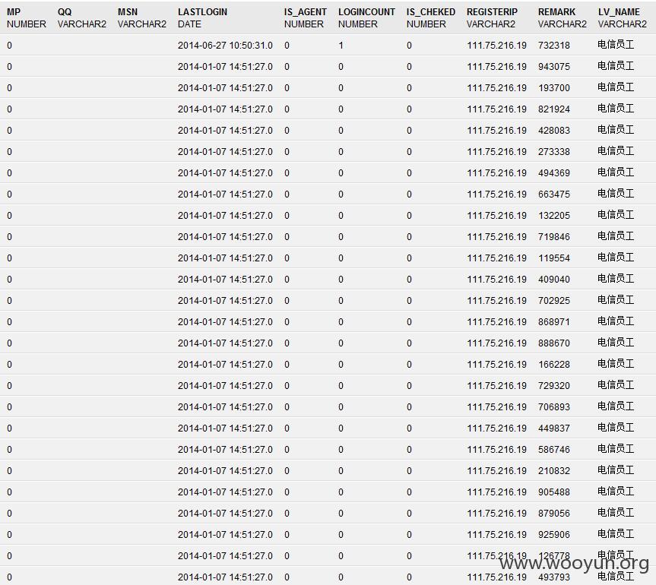Viewport: 656px width, 585px height.
Task: Click last login date in row with remark 925906
Action: point(225,535)
